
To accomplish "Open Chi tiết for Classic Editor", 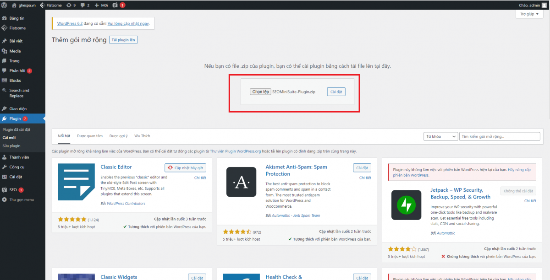I will (200, 178).
